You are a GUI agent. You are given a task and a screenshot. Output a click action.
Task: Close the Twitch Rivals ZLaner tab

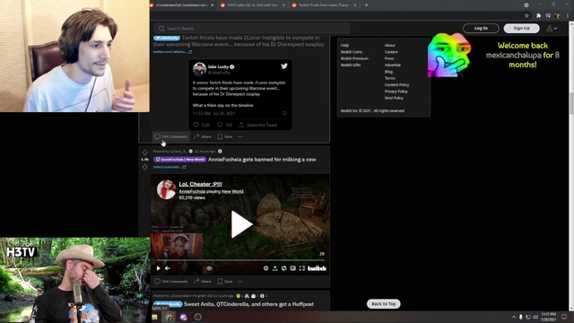[355, 5]
